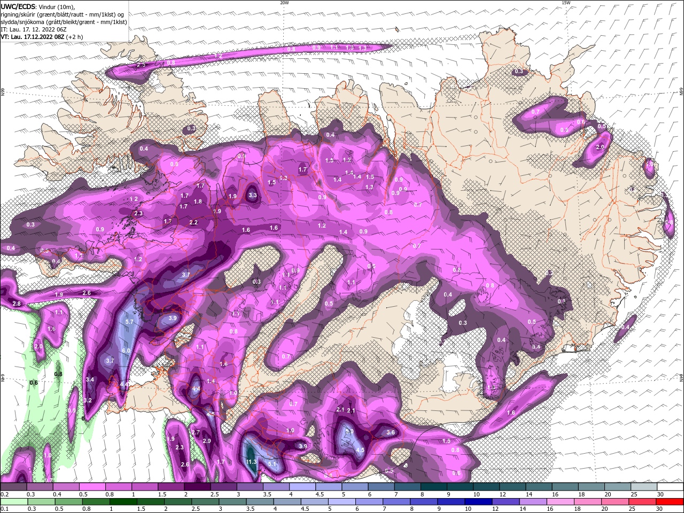Click the 20W longitude label
Viewport: 684px width, 513px height.
click(284, 3)
